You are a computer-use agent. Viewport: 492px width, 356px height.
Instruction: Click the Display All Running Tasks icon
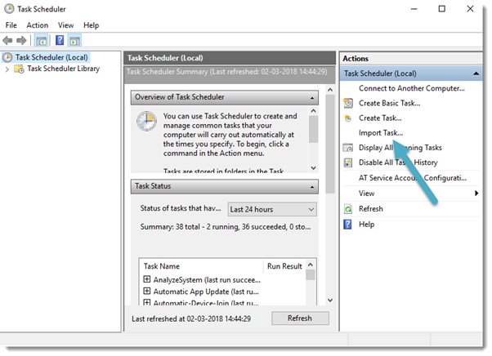[x=348, y=148]
